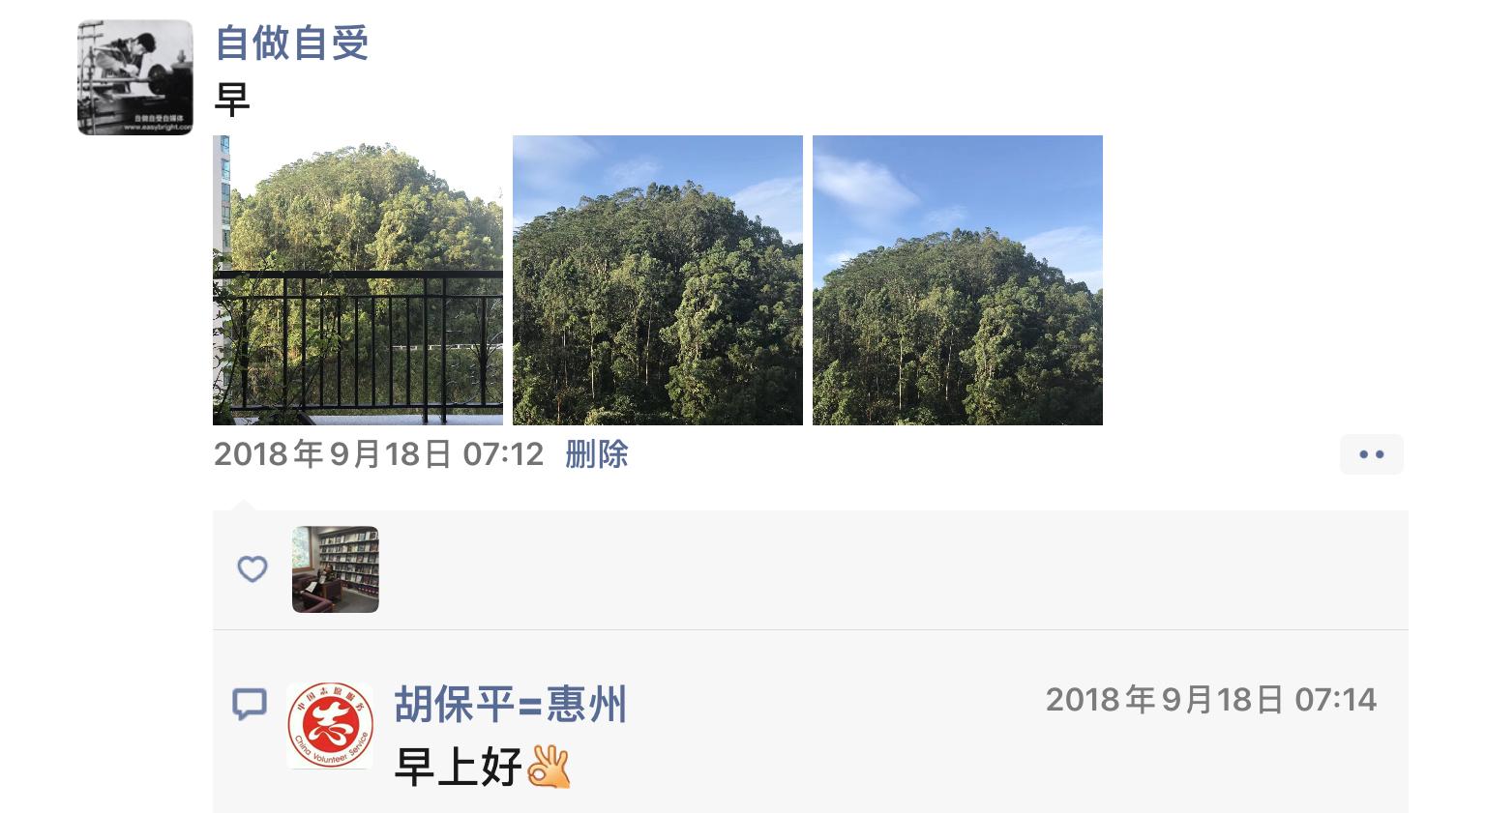The image size is (1486, 813).
Task: Open the two-dot more options button
Action: (x=1371, y=454)
